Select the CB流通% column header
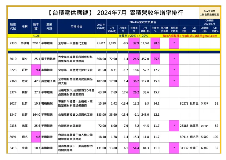Screen dimensions: 226x160 (x=215, y=29)
